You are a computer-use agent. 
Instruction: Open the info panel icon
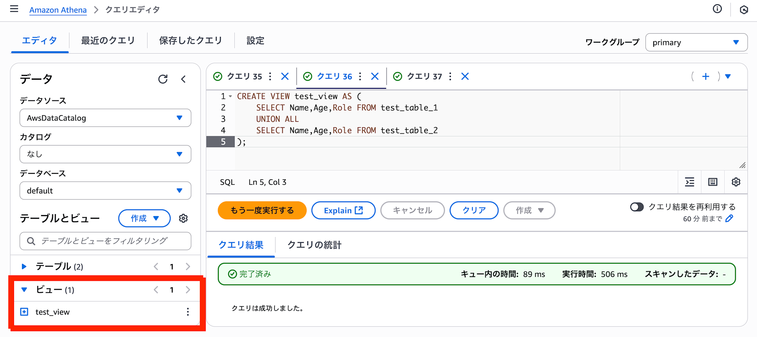[x=717, y=9]
